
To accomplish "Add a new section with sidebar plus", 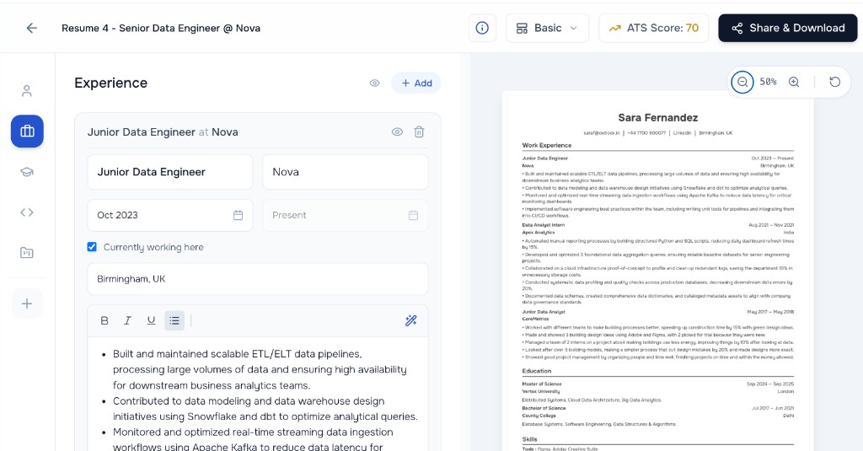I will click(27, 303).
